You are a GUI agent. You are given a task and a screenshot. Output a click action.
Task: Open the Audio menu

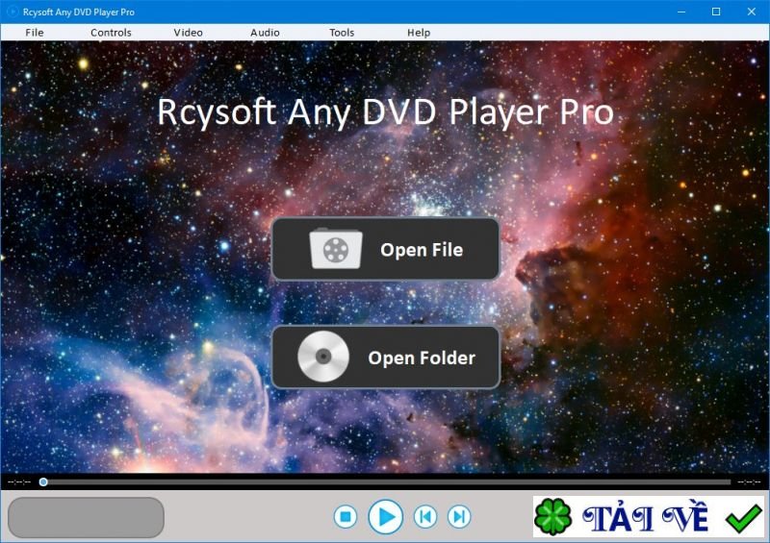(x=266, y=33)
